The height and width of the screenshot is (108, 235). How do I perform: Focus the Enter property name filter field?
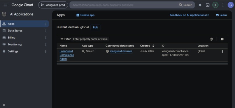tap(90, 39)
